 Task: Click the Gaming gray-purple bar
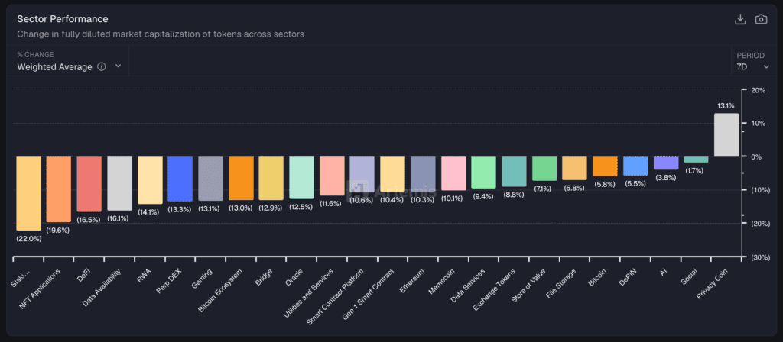click(x=211, y=179)
